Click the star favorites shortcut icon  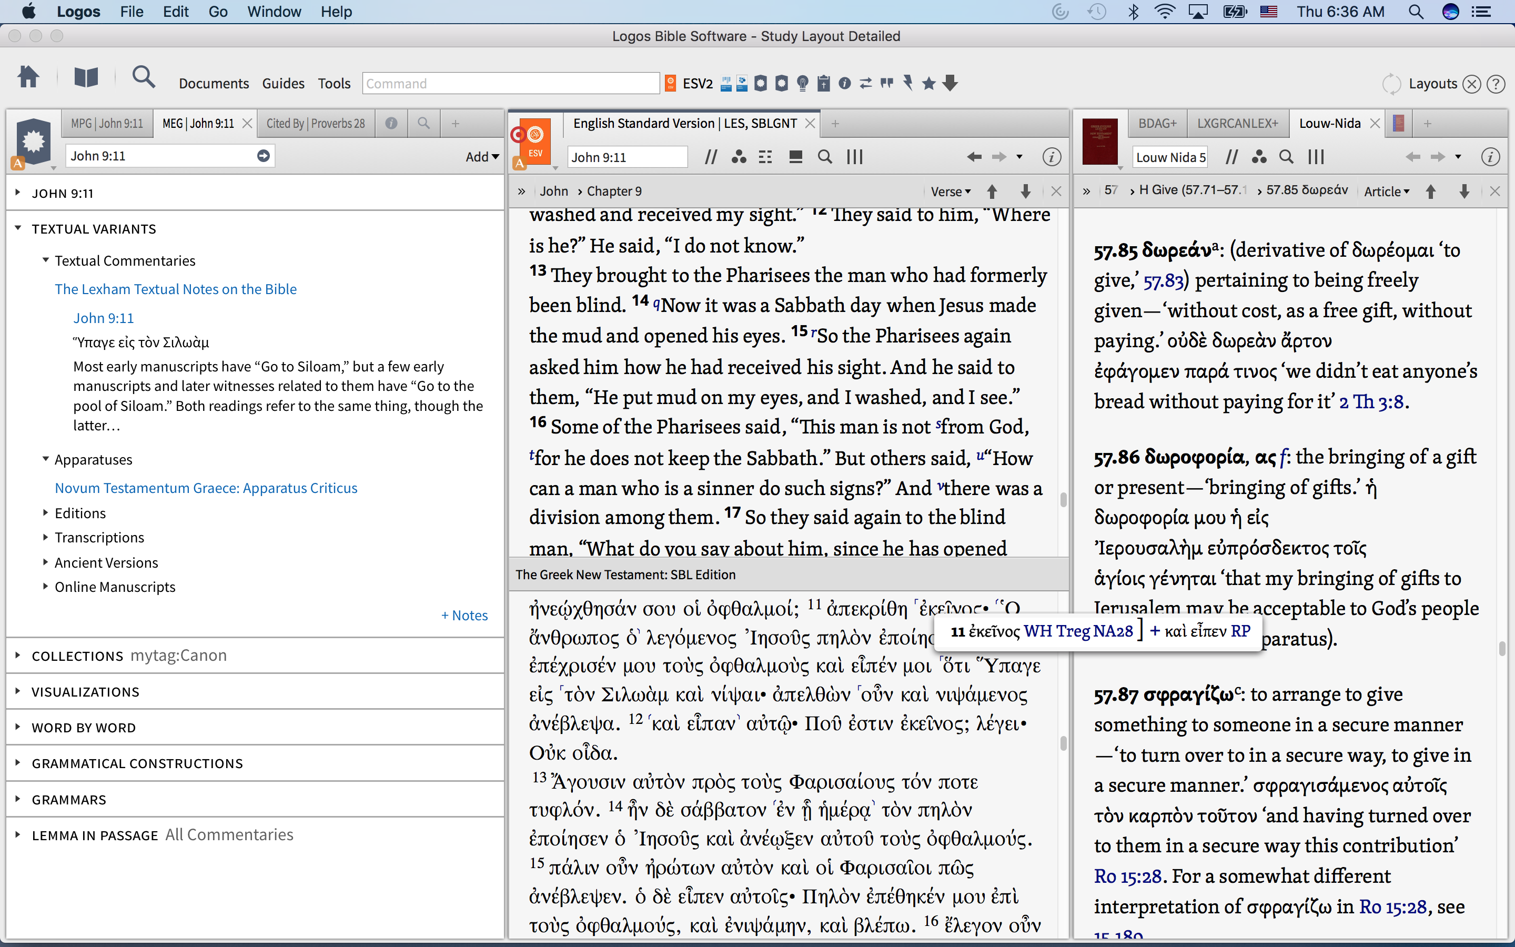click(929, 83)
